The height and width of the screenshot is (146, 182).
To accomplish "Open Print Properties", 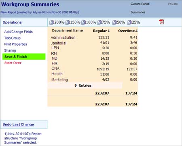I will (16, 44).
